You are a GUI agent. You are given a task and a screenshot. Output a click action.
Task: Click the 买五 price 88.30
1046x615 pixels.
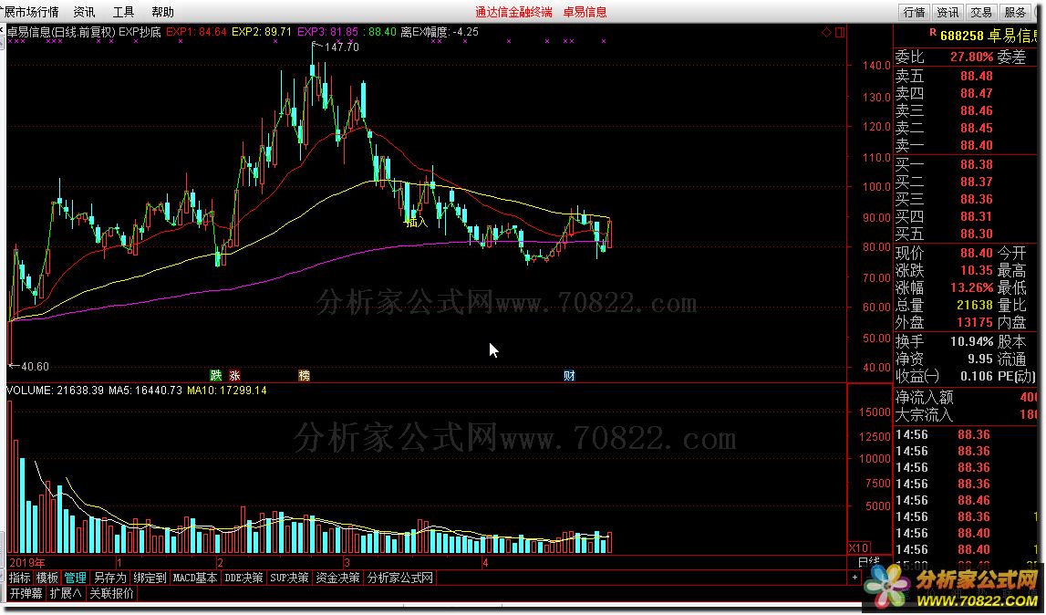click(977, 234)
